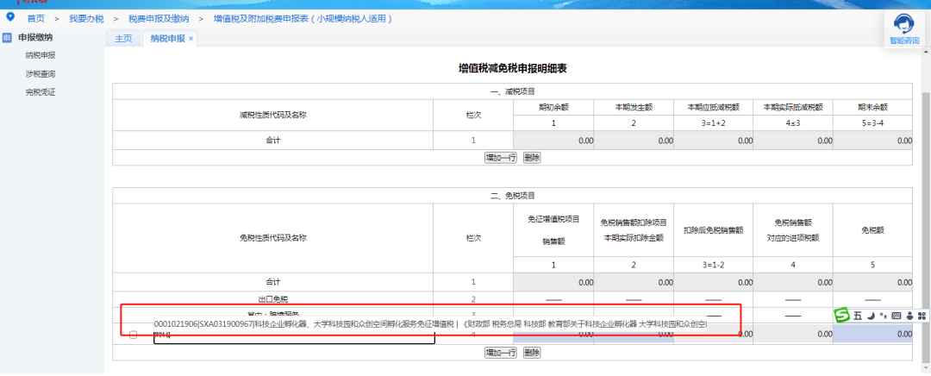Click the 期末余额 column header
Viewport: 931px width, 376px height.
point(872,108)
